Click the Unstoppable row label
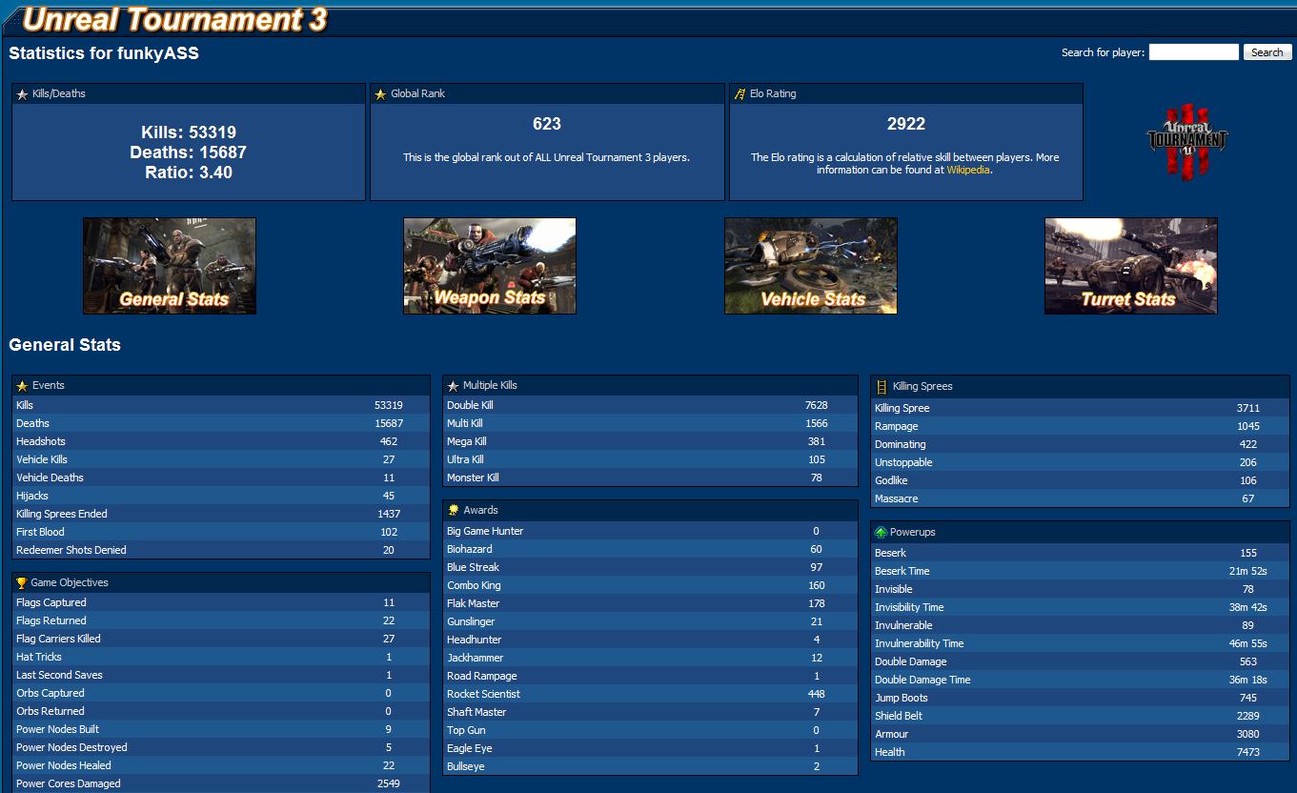This screenshot has width=1297, height=793. [903, 462]
